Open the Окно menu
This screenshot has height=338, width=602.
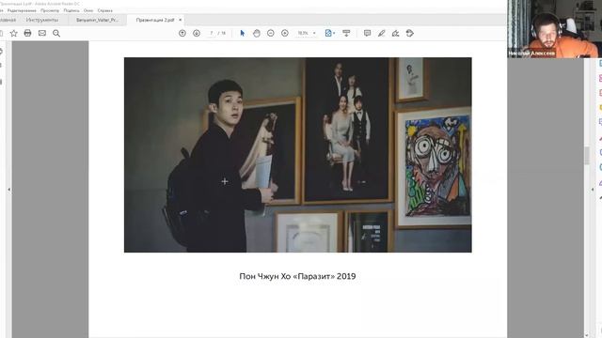click(x=88, y=10)
